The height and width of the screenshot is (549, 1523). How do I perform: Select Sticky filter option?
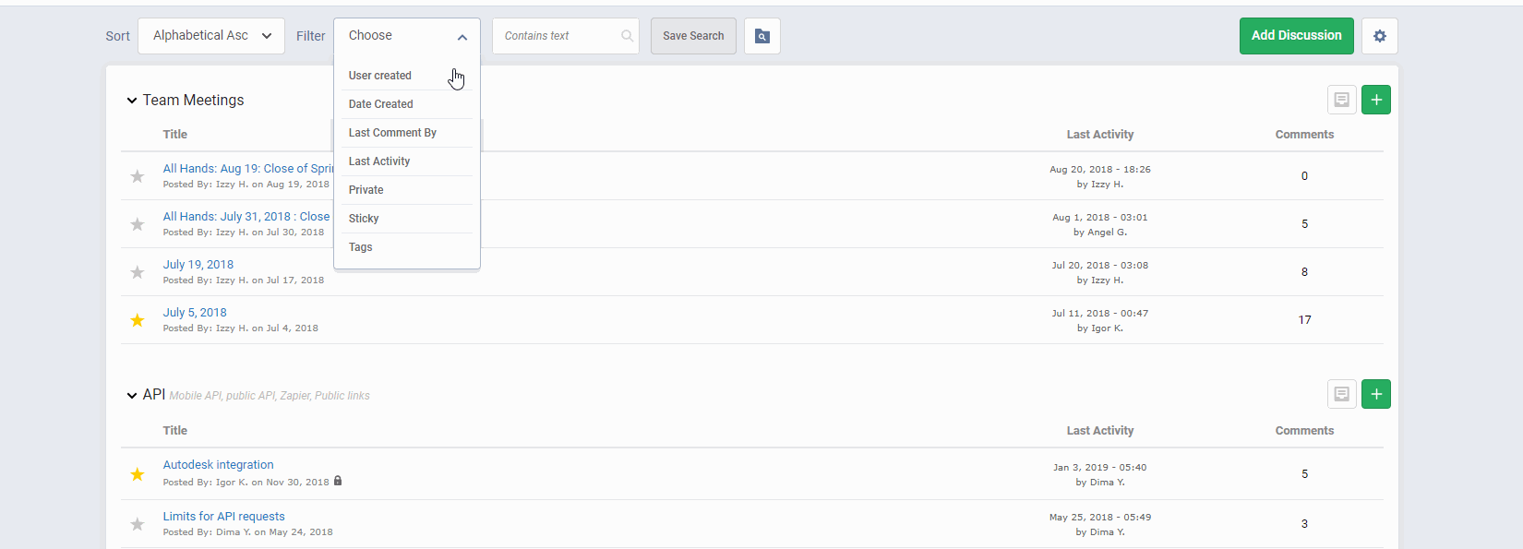[x=407, y=219]
